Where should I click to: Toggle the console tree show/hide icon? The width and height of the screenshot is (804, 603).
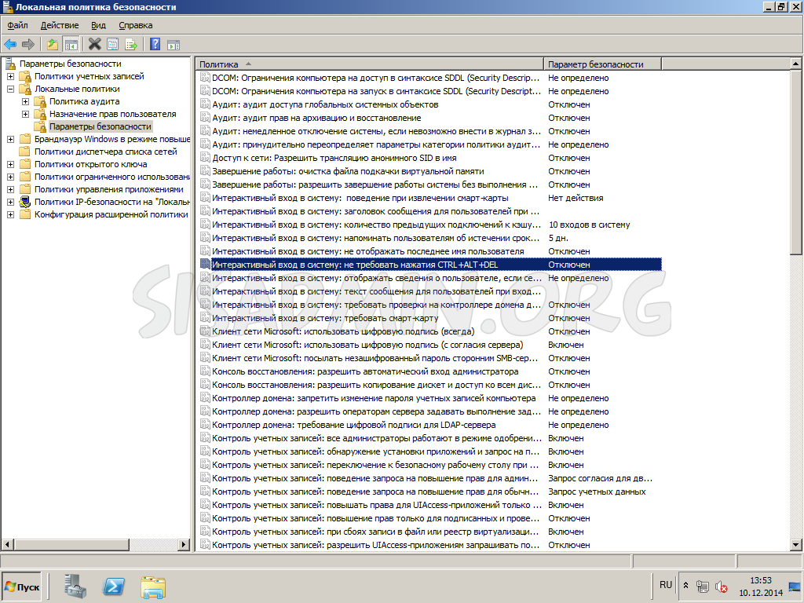71,44
